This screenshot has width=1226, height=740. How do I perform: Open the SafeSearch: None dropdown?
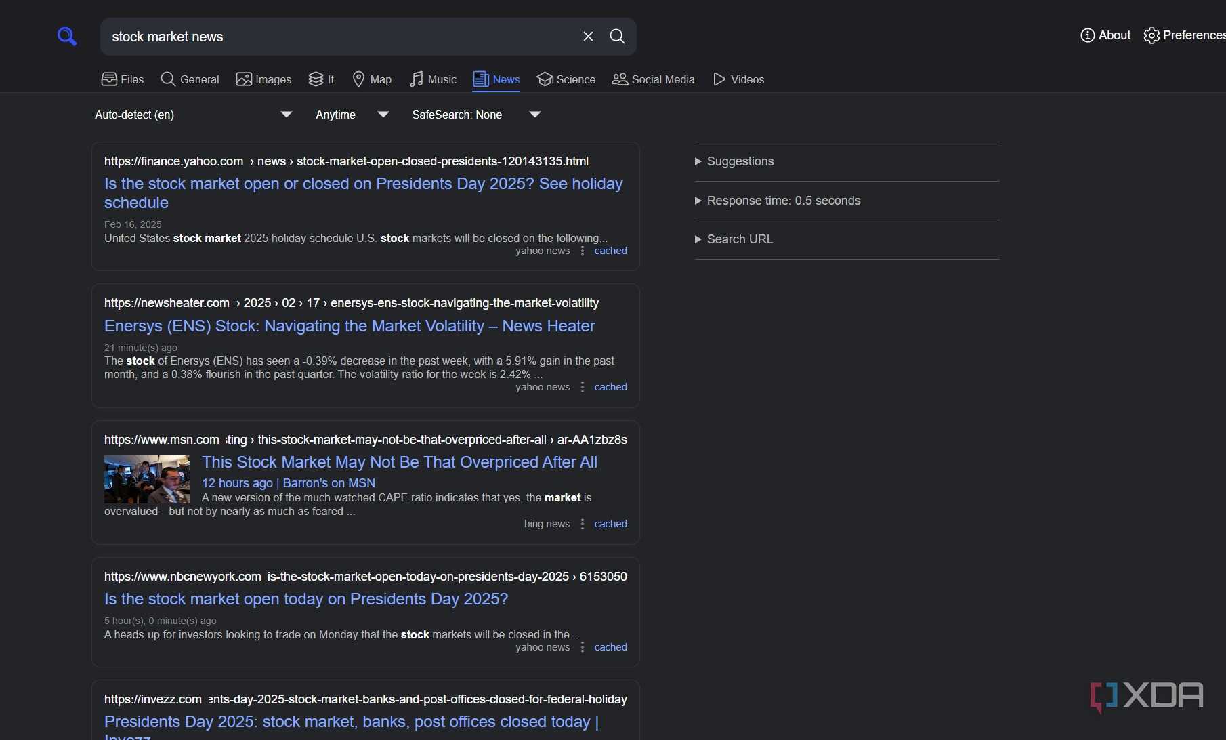pos(477,115)
